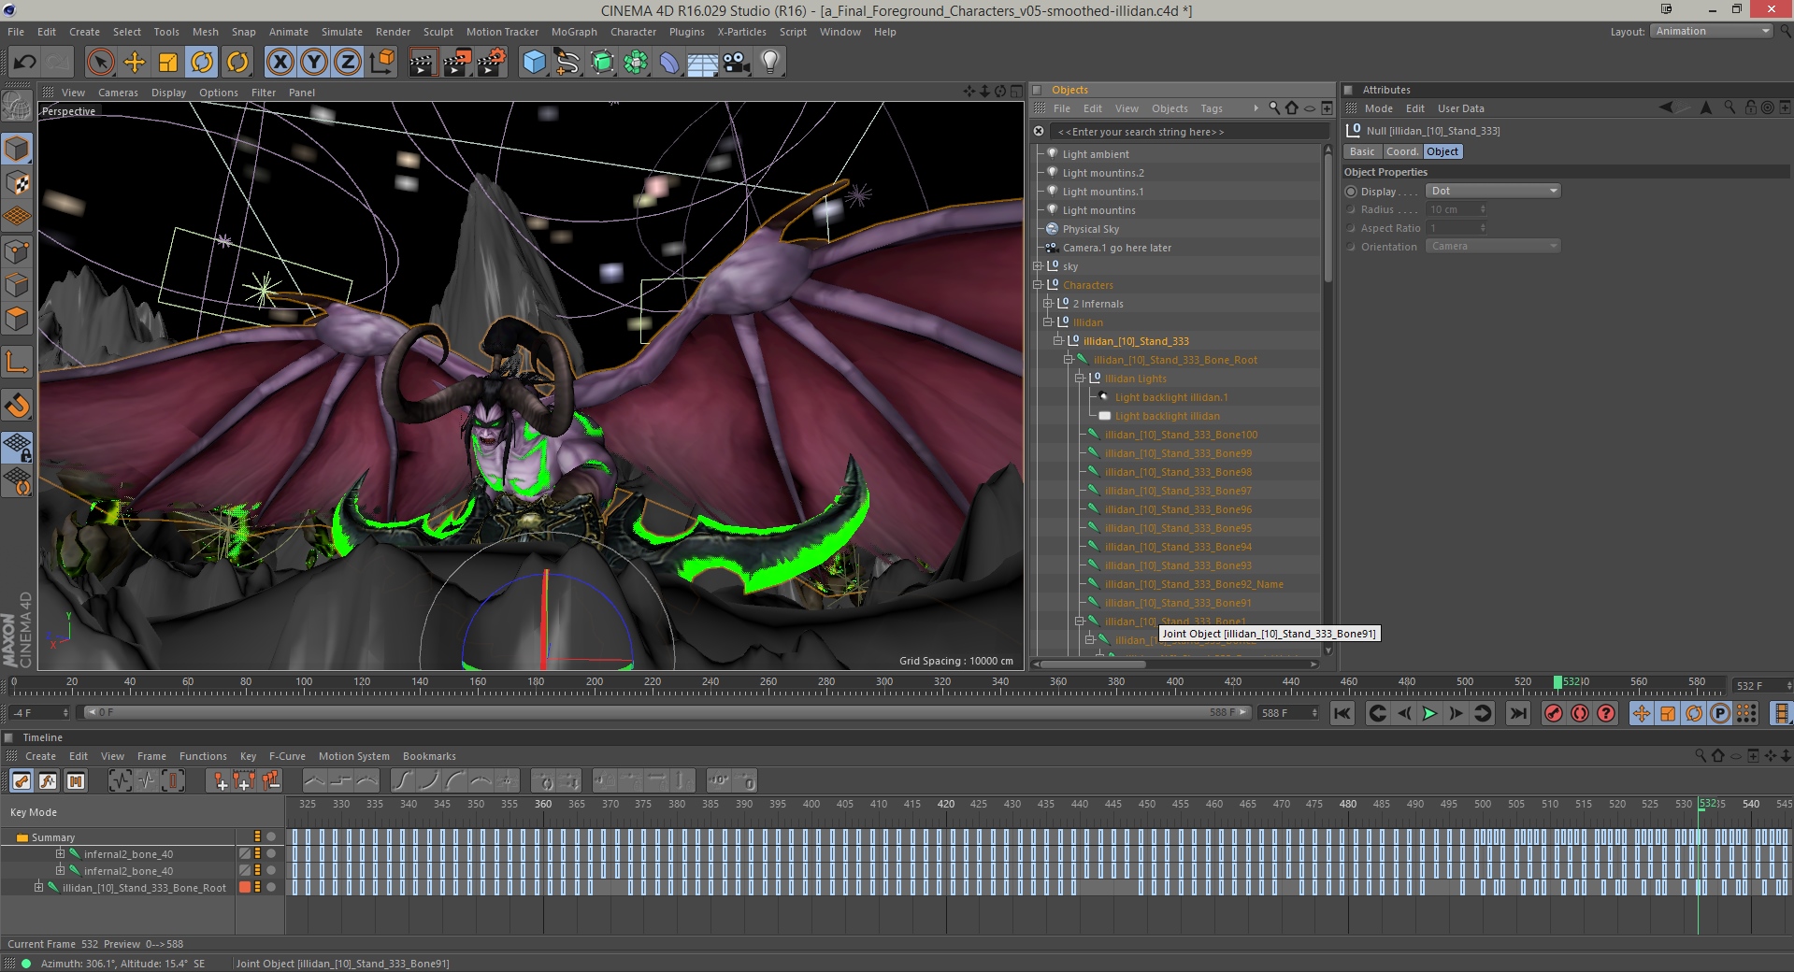Expand the 2 Infernals node
The height and width of the screenshot is (972, 1794).
[1048, 304]
